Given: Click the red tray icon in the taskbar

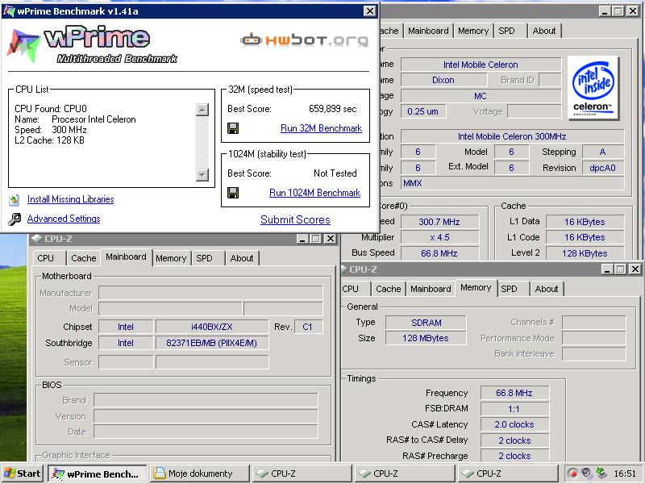Looking at the screenshot, I should (572, 474).
